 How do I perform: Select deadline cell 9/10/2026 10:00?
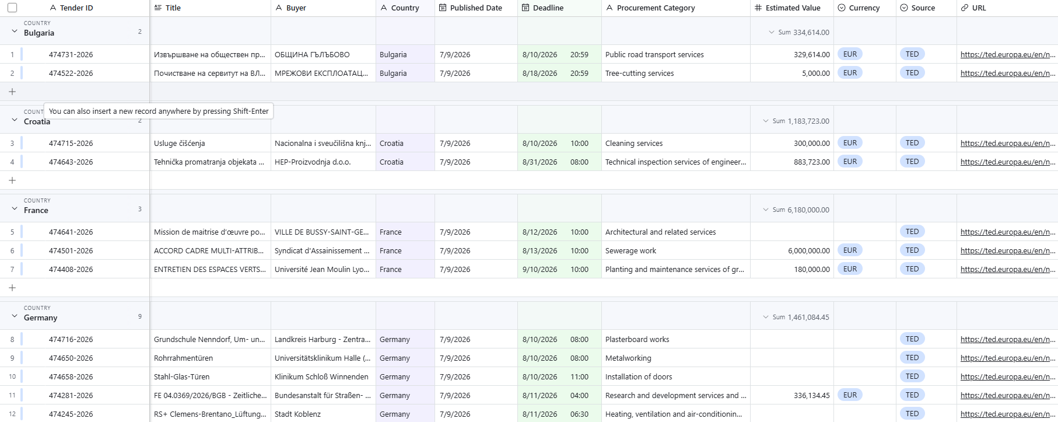click(x=559, y=269)
